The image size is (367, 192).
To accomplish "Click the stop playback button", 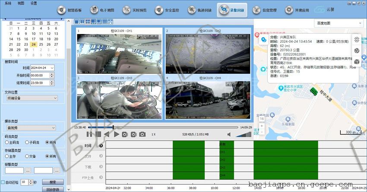I will [98, 134].
